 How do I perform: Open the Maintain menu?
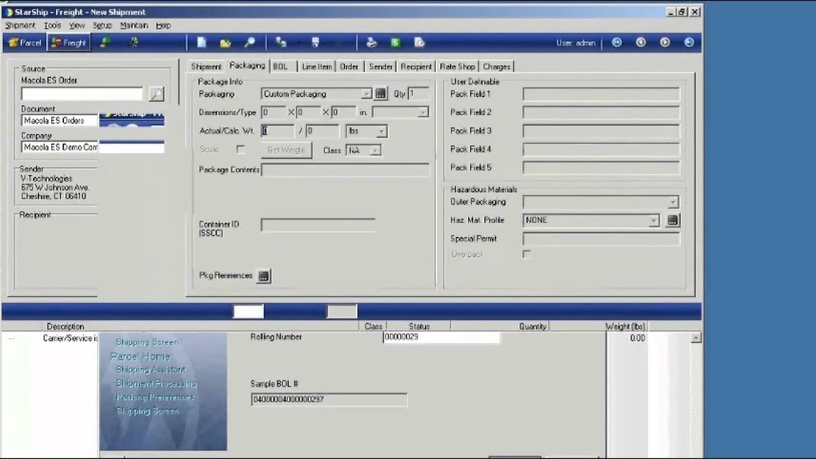(134, 25)
